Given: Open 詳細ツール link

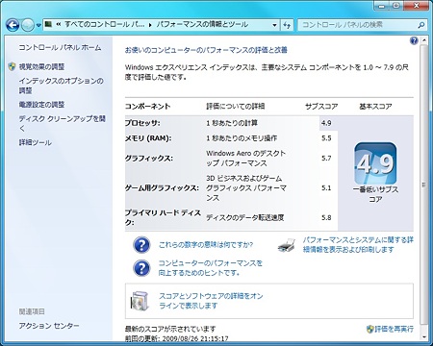Looking at the screenshot, I should [x=36, y=142].
